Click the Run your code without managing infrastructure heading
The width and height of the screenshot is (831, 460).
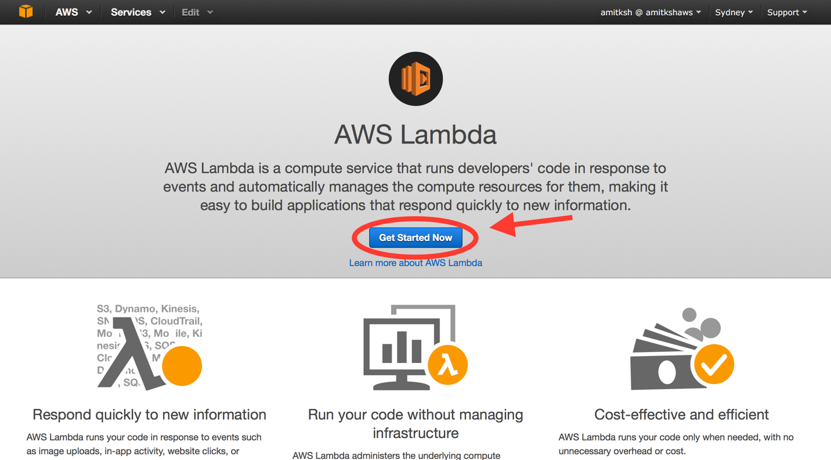(x=416, y=424)
